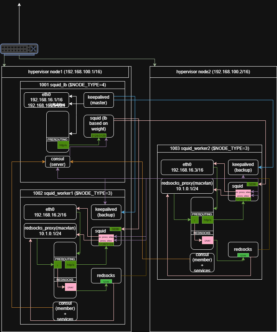The height and width of the screenshot is (332, 277).
Task: Select the keepalived (master) node
Action: (x=99, y=100)
